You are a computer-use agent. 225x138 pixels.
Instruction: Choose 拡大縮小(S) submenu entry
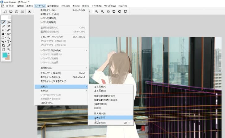pyautogui.click(x=111, y=113)
